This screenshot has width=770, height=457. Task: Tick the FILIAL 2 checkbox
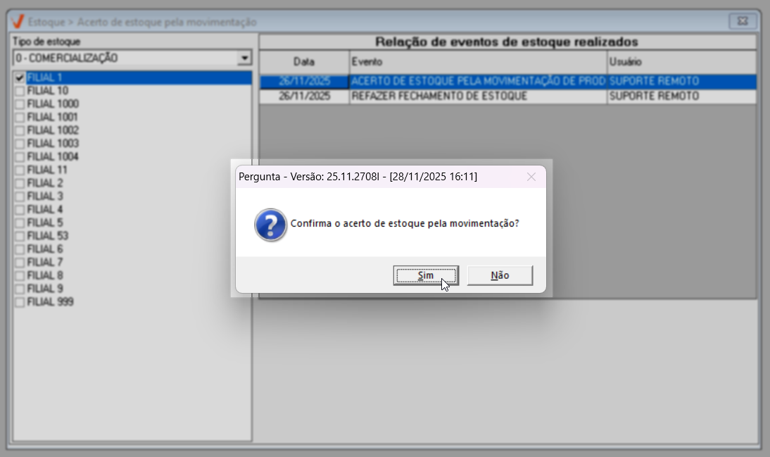coord(20,183)
